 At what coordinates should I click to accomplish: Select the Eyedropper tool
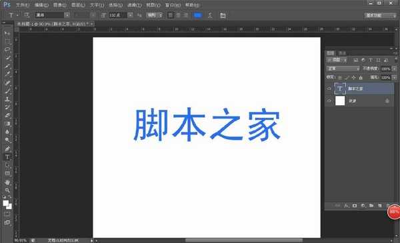pos(7,74)
